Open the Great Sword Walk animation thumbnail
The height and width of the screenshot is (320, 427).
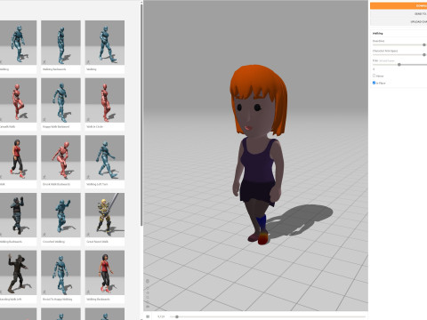tap(105, 215)
